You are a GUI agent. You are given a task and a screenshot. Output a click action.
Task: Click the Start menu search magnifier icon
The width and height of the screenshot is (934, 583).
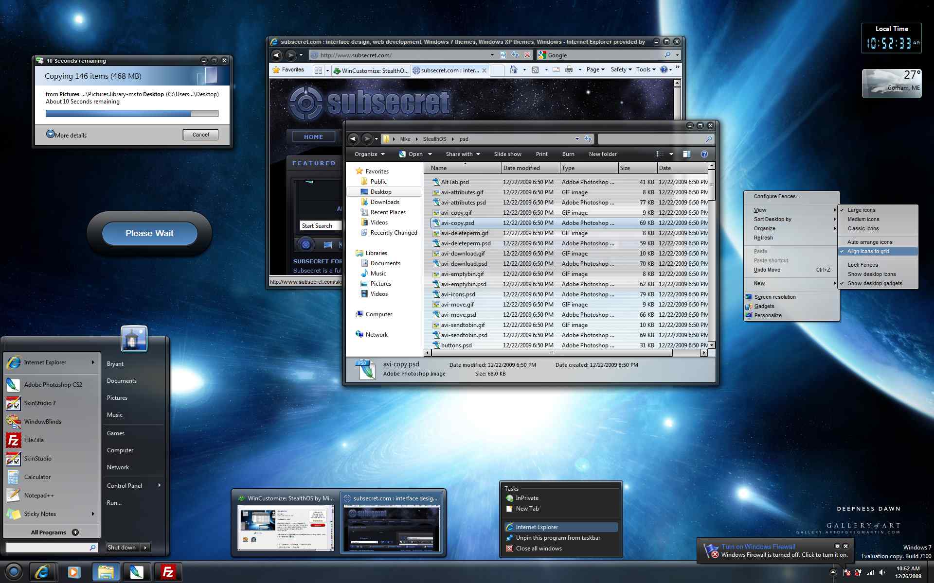(92, 548)
